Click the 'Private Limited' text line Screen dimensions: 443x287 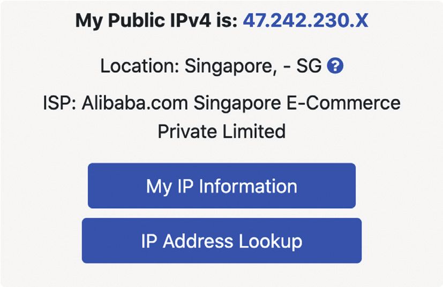click(x=222, y=131)
